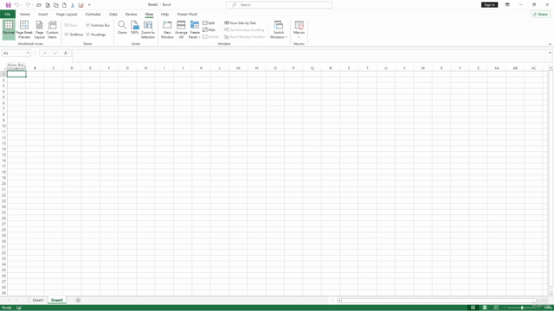Click the macro recording icon in status bar
The image size is (554, 311).
pyautogui.click(x=19, y=308)
